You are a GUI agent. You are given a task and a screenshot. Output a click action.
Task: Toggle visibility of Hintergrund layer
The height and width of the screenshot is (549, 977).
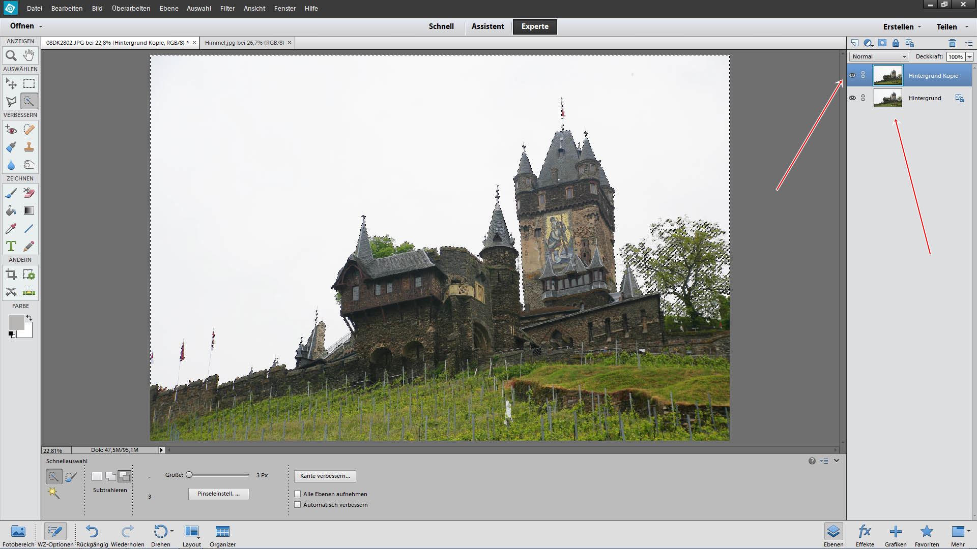(853, 98)
